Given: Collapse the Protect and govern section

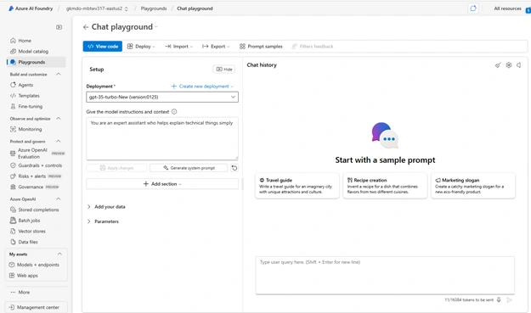Looking at the screenshot, I should 59,141.
